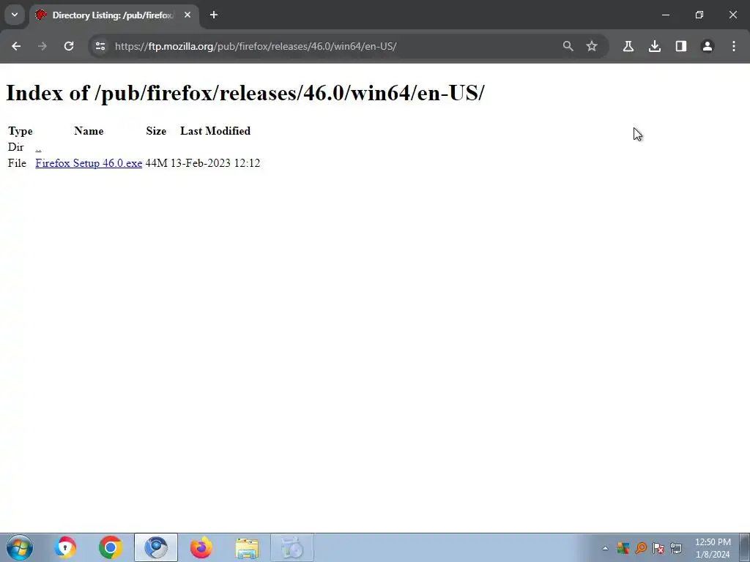Viewport: 750px width, 562px height.
Task: Click the Name column header
Action: 89,131
